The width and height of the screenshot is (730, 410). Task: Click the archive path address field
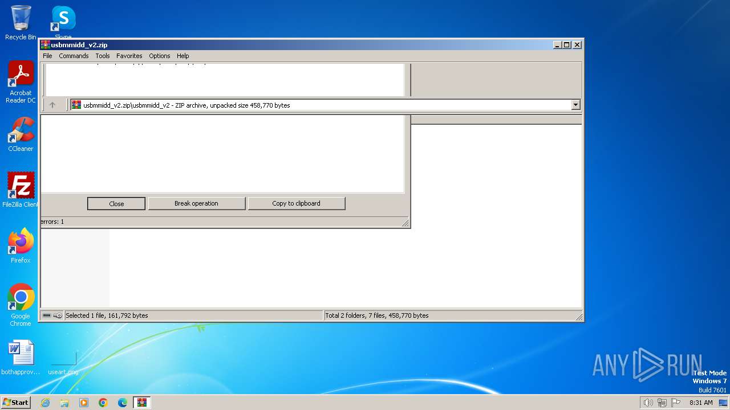325,105
